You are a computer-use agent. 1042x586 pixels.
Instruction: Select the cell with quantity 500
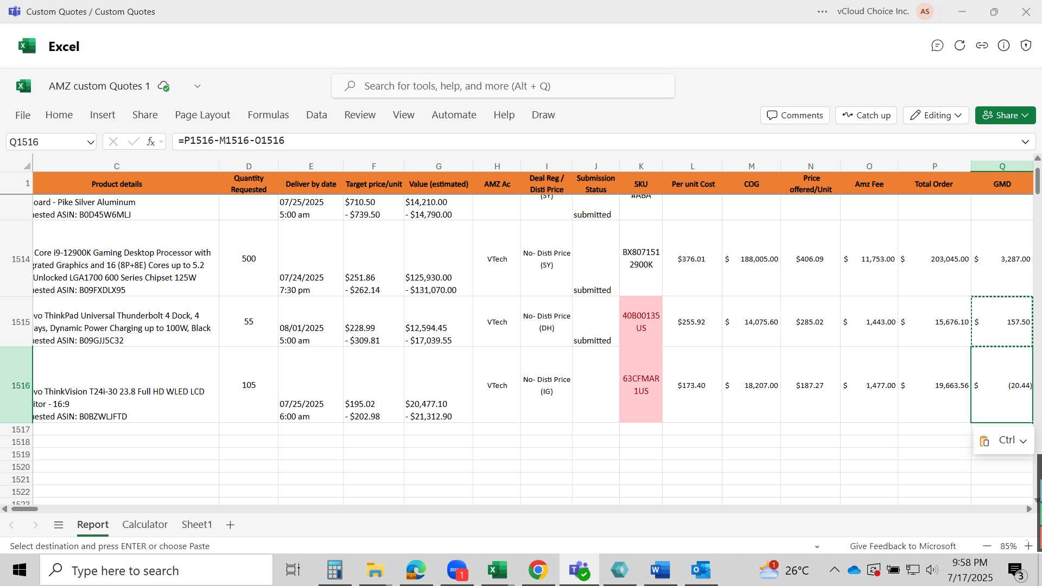249,258
